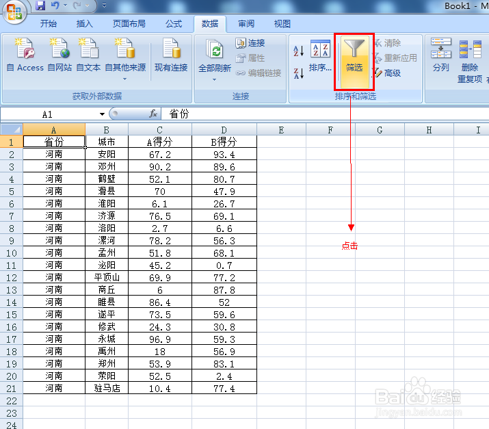489x429 pixels.
Task: Click the formula bar showing 省份
Action: click(324, 114)
